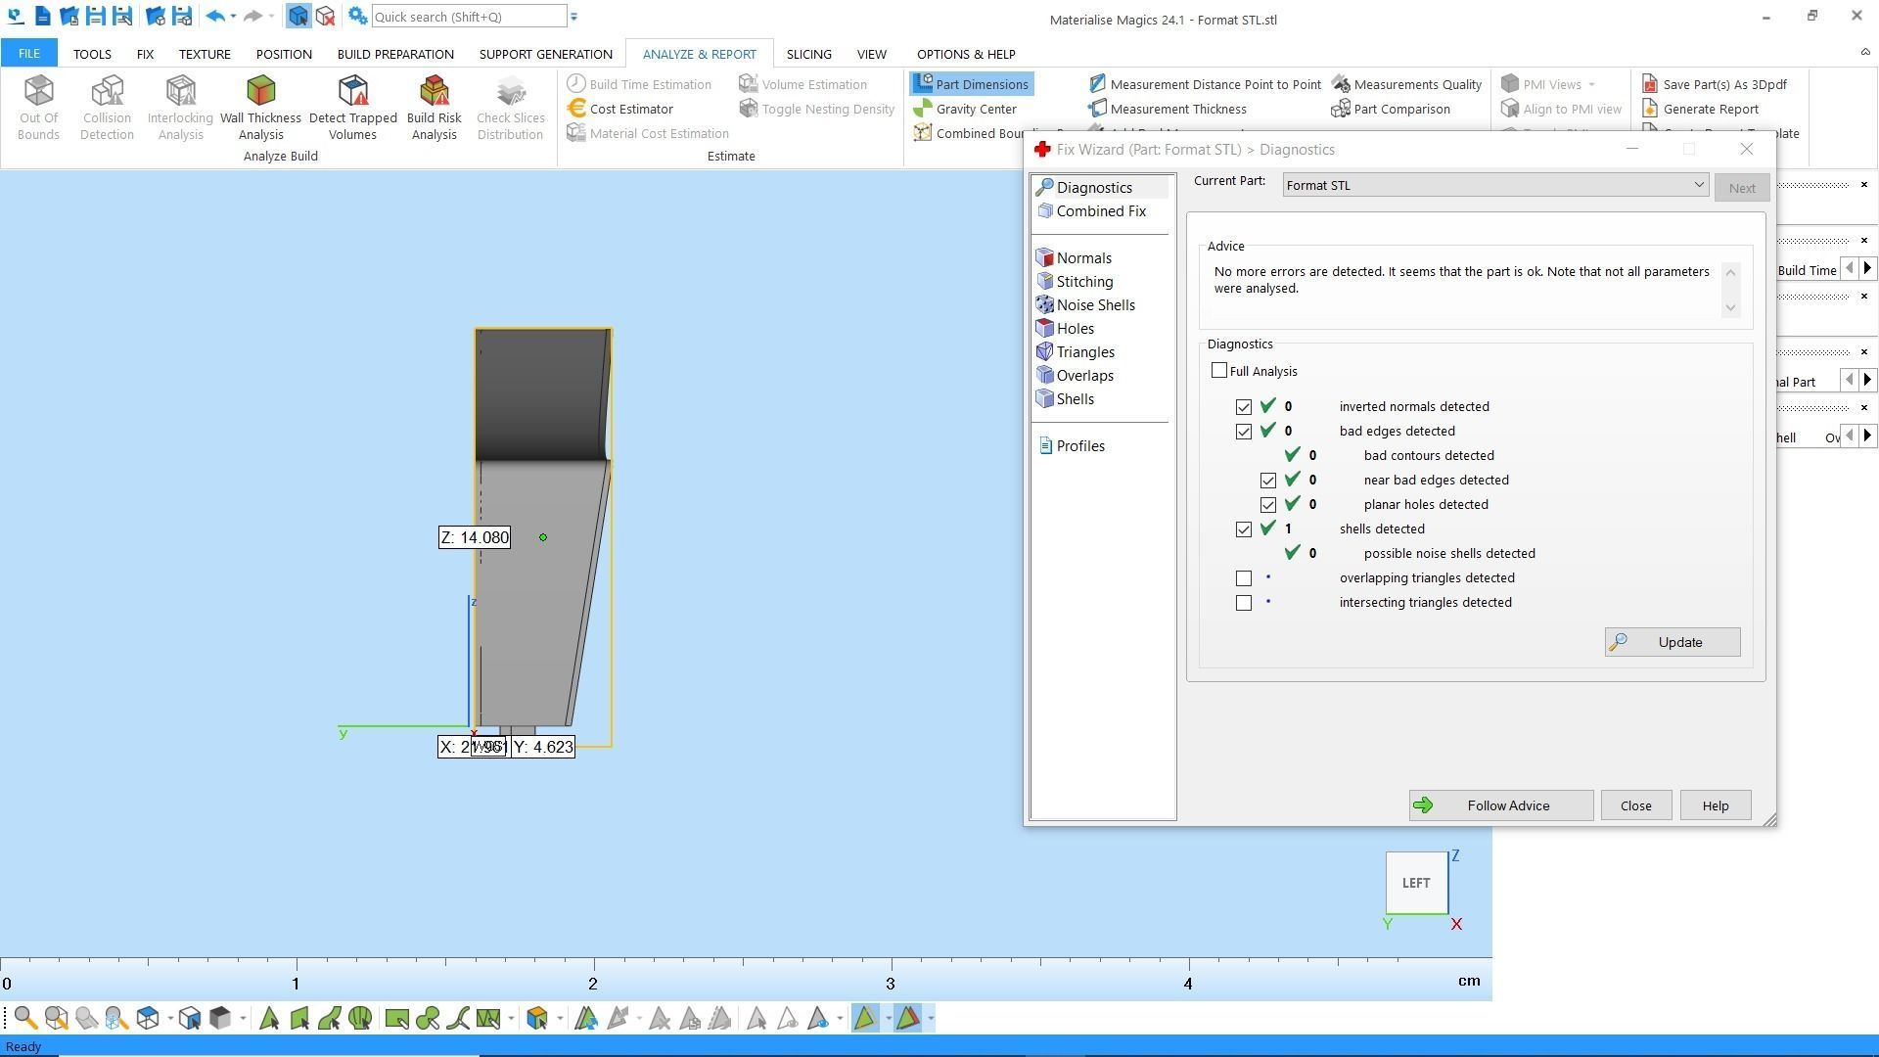
Task: Open the Cost Estimator
Action: pyautogui.click(x=620, y=109)
